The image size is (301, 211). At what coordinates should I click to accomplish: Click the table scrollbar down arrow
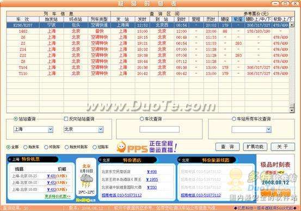292,110
